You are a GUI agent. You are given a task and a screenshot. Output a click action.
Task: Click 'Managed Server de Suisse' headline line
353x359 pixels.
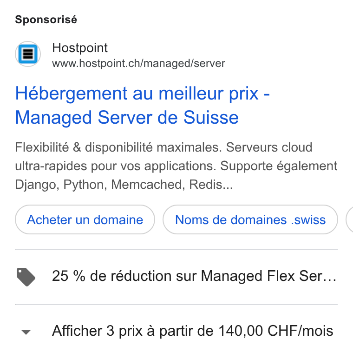(127, 118)
